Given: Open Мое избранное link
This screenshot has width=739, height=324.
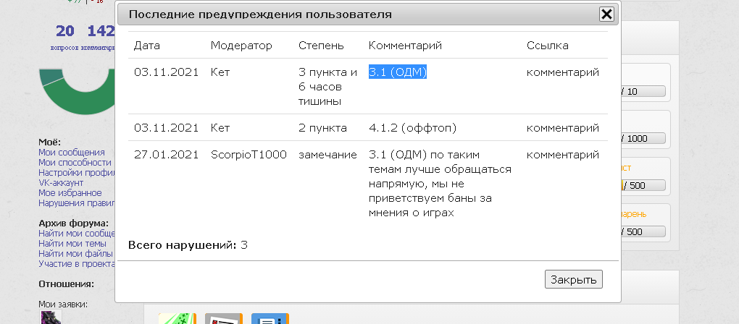Looking at the screenshot, I should pyautogui.click(x=70, y=193).
